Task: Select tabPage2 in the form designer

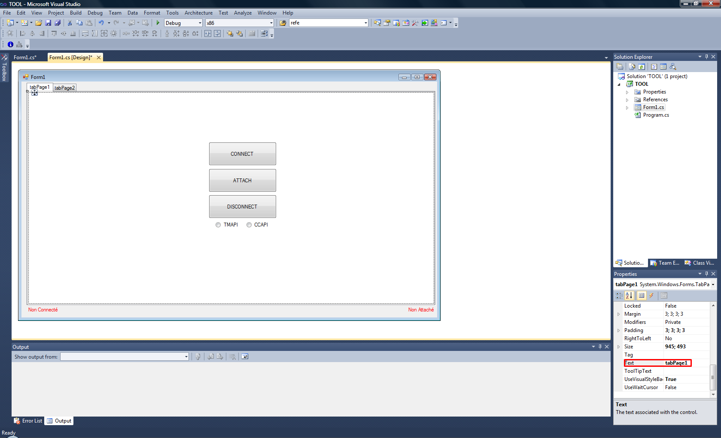Action: tap(64, 88)
